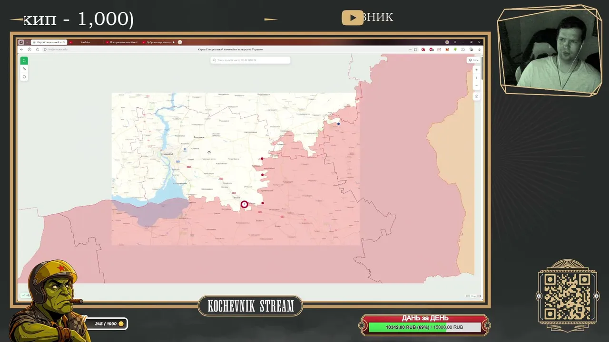Click the round browser icon next to back arrow

coord(29,49)
